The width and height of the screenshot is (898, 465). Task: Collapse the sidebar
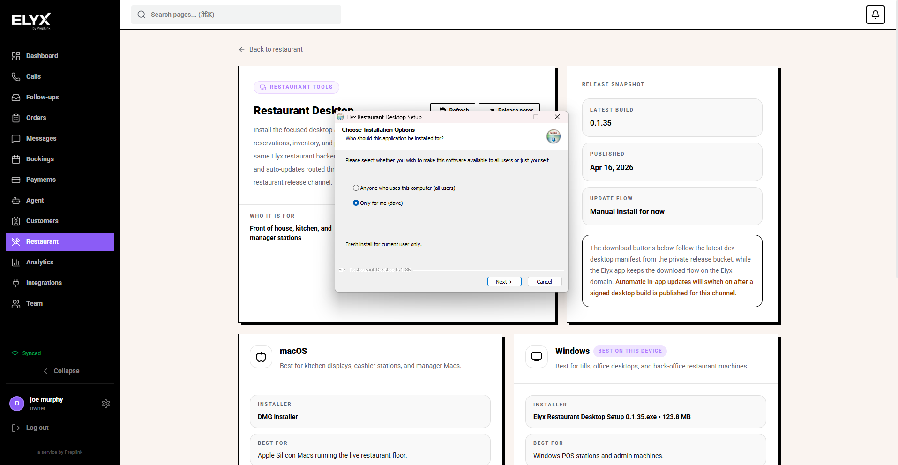point(61,371)
